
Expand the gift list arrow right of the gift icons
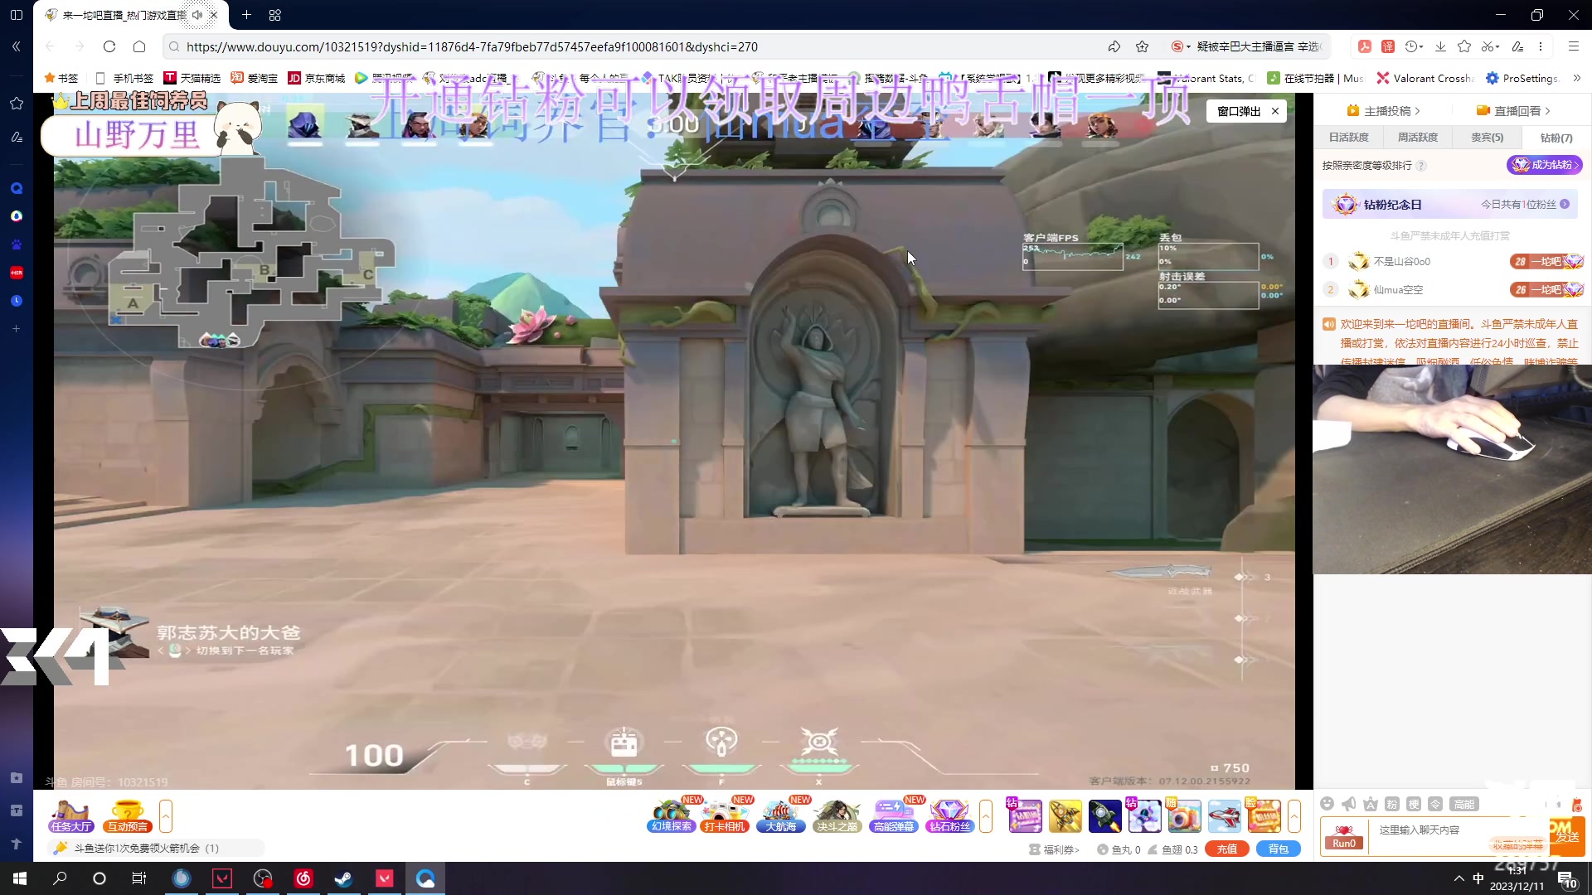[x=1294, y=815]
